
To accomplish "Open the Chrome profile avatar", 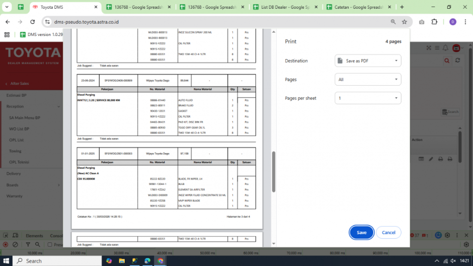I will coord(452,22).
